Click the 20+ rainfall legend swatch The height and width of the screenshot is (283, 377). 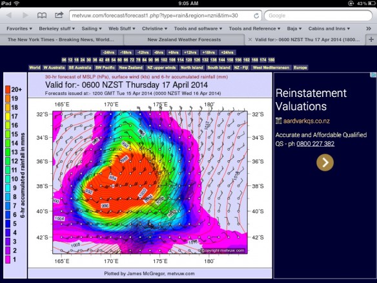click(x=8, y=89)
